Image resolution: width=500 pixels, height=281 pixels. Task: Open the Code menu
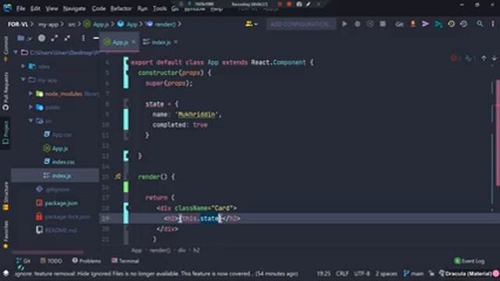(98, 9)
